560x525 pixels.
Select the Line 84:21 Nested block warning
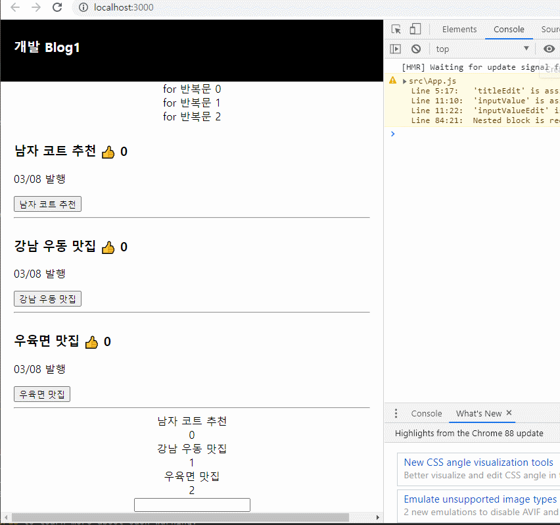485,120
